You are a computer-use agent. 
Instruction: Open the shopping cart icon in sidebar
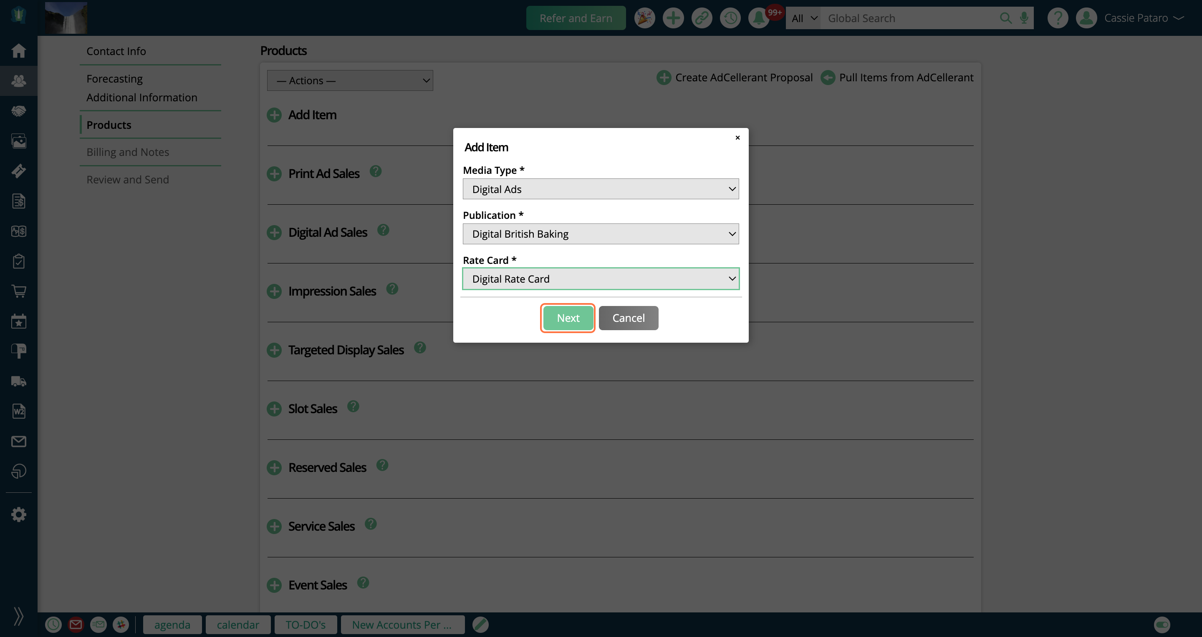click(19, 291)
